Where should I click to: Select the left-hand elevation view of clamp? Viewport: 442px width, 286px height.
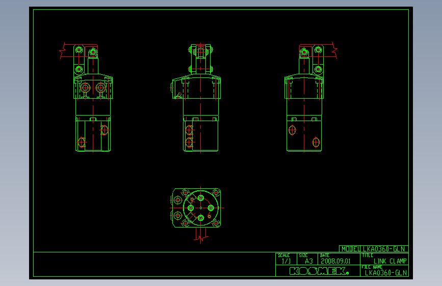86,97
